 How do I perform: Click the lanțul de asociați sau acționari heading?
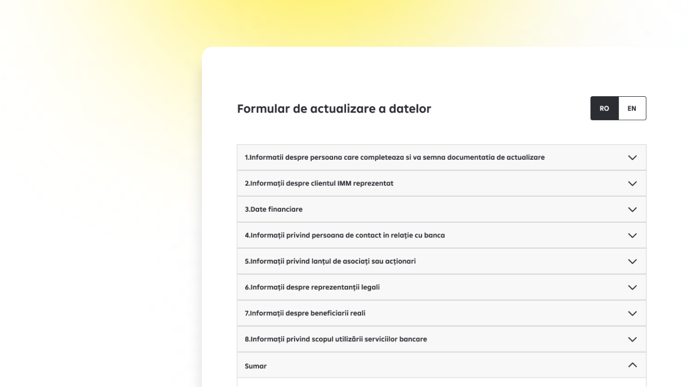(330, 261)
